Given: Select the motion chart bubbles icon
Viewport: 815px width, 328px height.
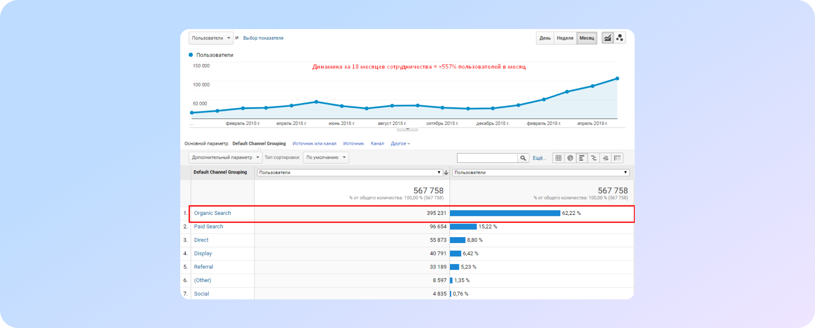Looking at the screenshot, I should (x=620, y=38).
